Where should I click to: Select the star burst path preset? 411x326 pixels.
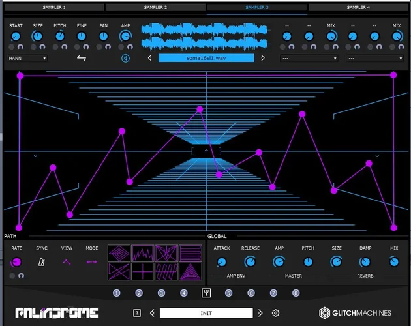point(166,253)
